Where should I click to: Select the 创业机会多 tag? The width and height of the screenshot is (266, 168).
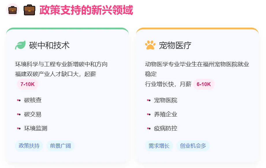click(193, 146)
